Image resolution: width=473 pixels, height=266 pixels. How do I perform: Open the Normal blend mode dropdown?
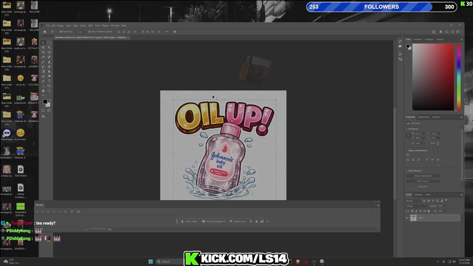pyautogui.click(x=417, y=206)
